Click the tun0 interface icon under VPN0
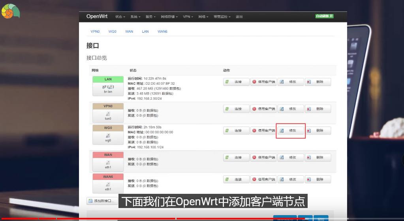Screen dimensions: 404x221 point(108,113)
